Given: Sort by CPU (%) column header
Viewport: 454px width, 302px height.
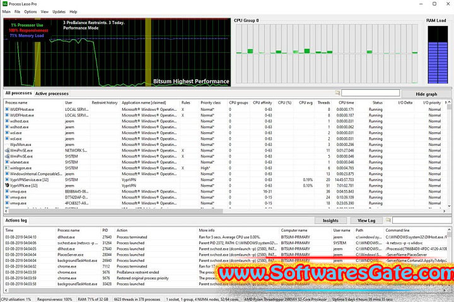Looking at the screenshot, I should pyautogui.click(x=284, y=103).
